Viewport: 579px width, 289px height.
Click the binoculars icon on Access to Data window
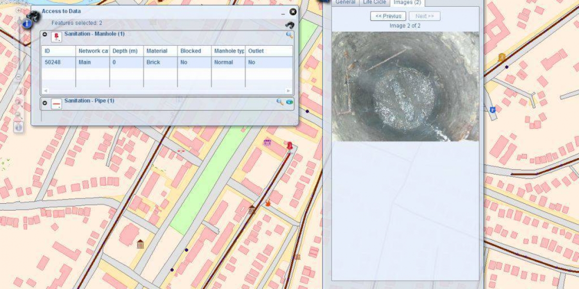tap(33, 16)
